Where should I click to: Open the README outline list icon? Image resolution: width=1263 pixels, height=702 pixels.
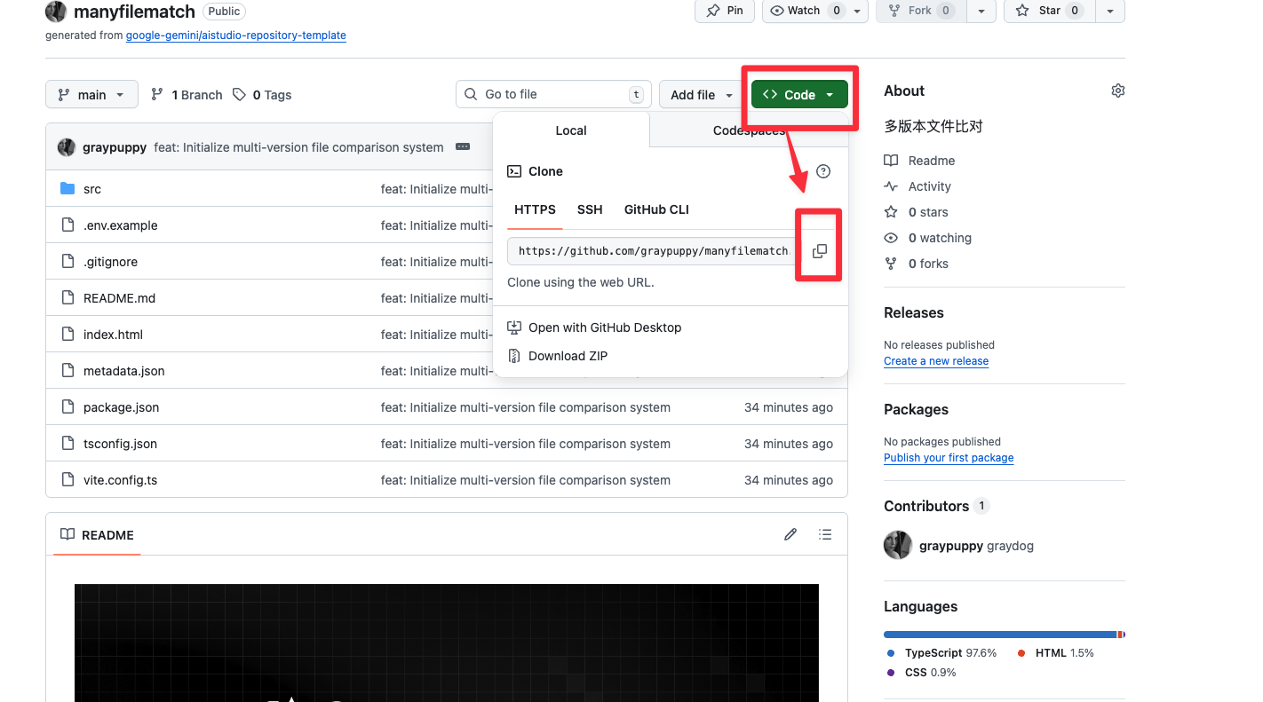coord(825,534)
